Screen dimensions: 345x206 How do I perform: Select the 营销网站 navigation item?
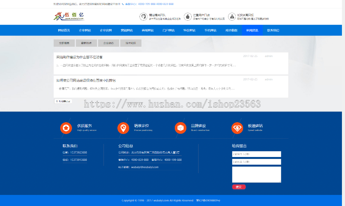tap(127, 30)
